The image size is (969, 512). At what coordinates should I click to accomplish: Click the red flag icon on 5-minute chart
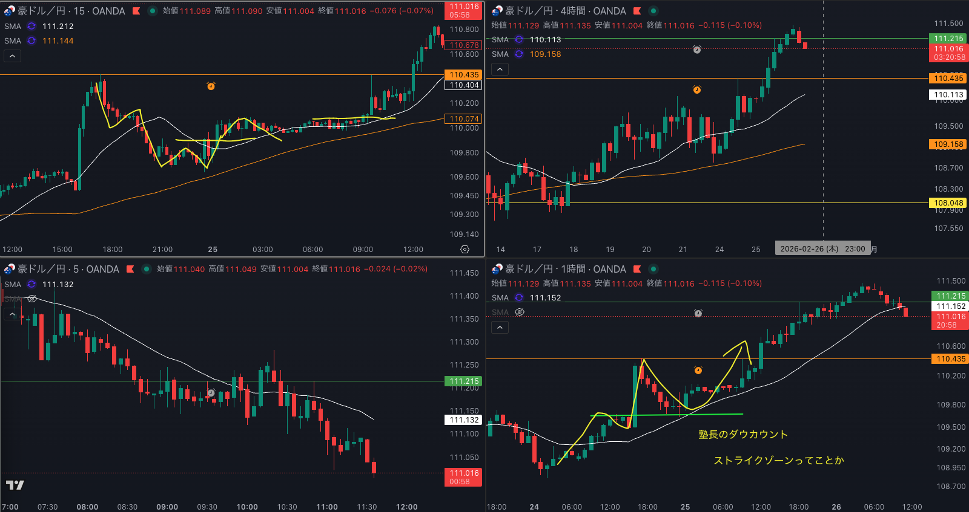pyautogui.click(x=130, y=269)
